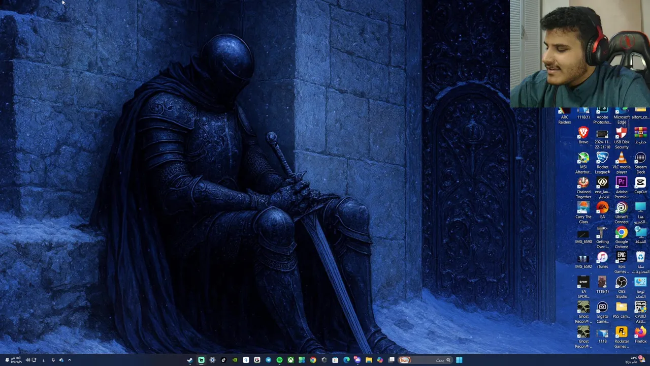Screen dimensions: 650x366
Task: Open the EA app desktop shortcut
Action: (x=602, y=210)
